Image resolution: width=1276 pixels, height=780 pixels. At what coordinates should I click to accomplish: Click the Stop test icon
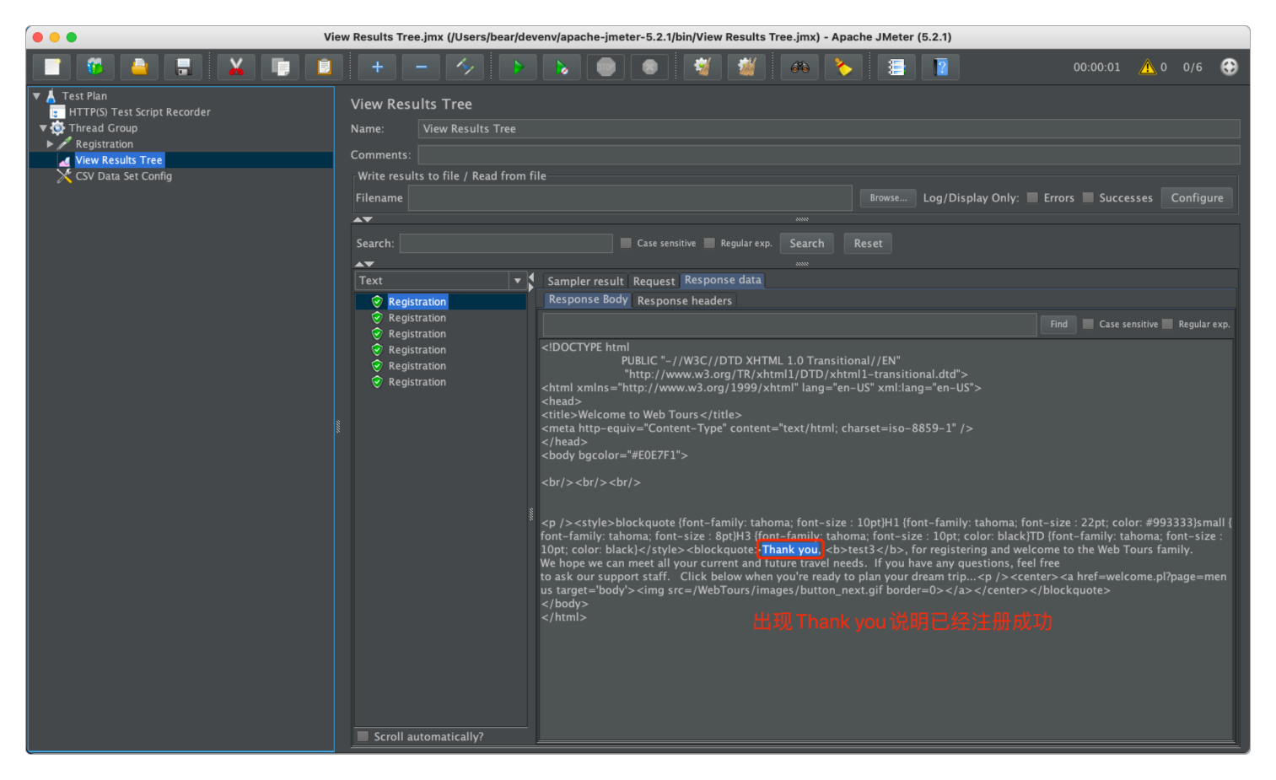click(x=606, y=67)
